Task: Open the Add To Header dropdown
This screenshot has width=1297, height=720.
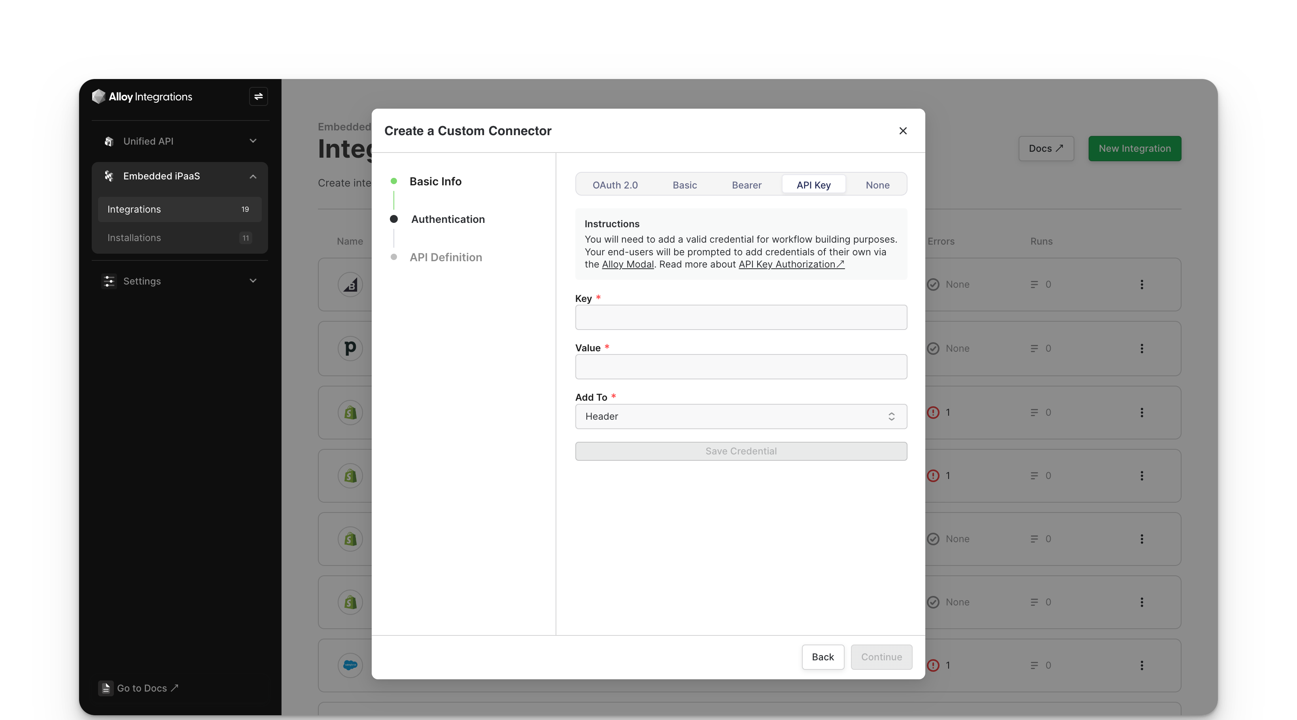Action: click(741, 417)
